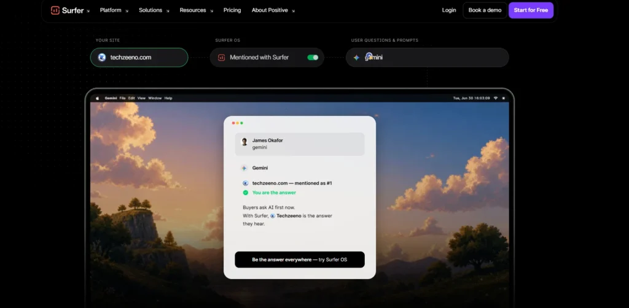Screen dimensions: 629x308
Task: Click the Surfer OS icon beside Mentioned with Surfer
Action: click(221, 58)
